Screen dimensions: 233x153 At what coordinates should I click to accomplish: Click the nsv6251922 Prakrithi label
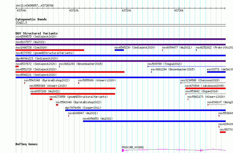point(214,47)
